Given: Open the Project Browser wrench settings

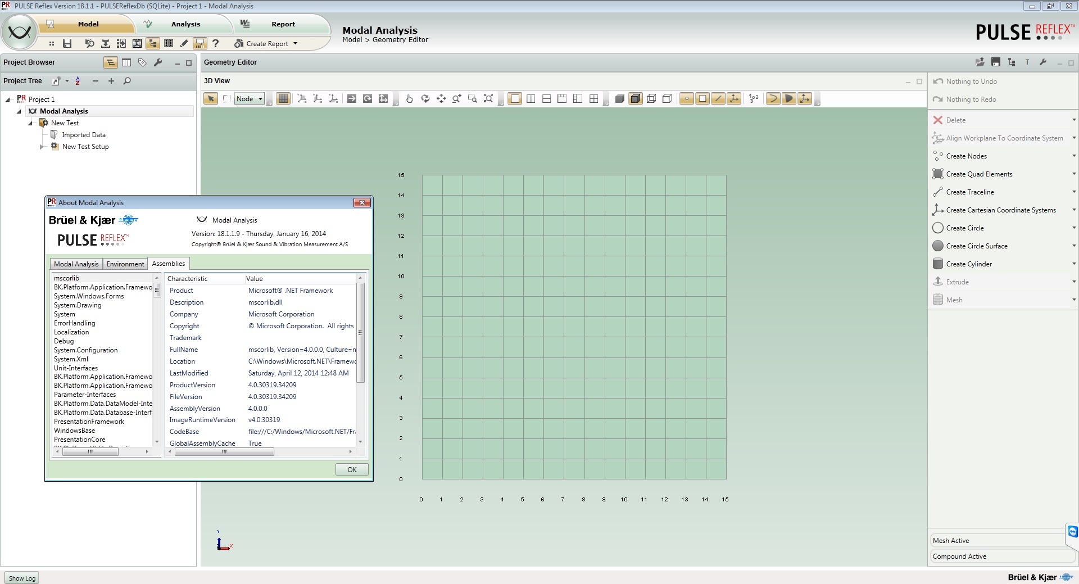Looking at the screenshot, I should click(158, 62).
